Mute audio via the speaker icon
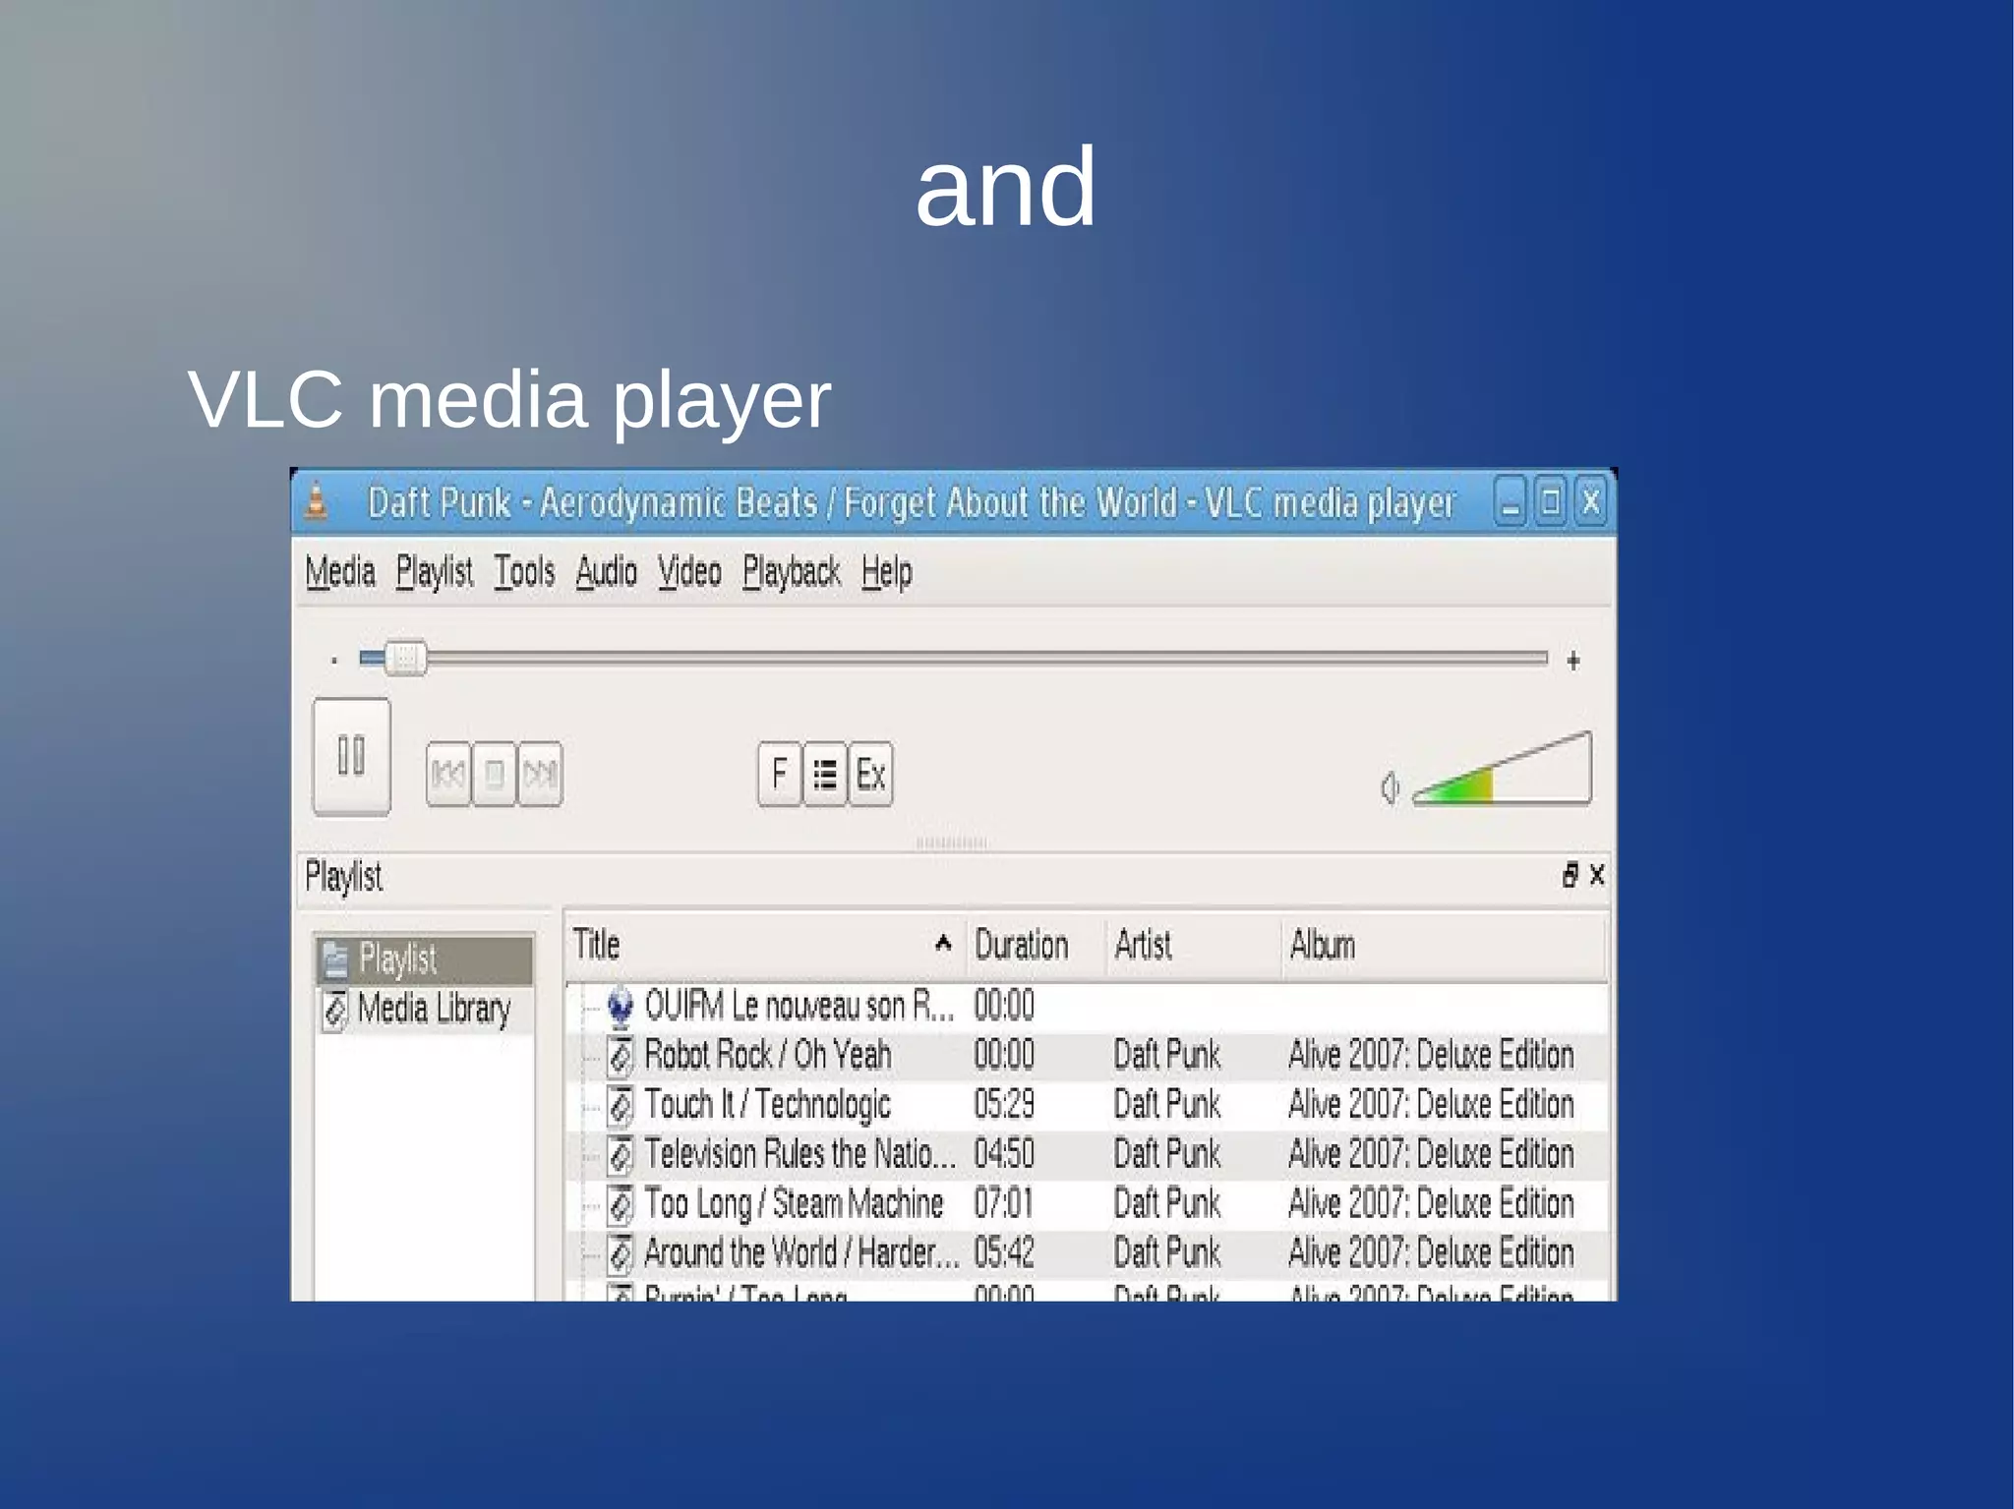 pos(1390,787)
